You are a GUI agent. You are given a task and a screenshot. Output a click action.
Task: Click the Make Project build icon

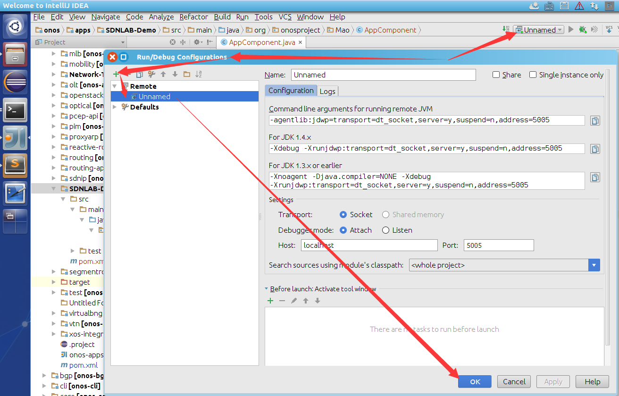coord(506,29)
